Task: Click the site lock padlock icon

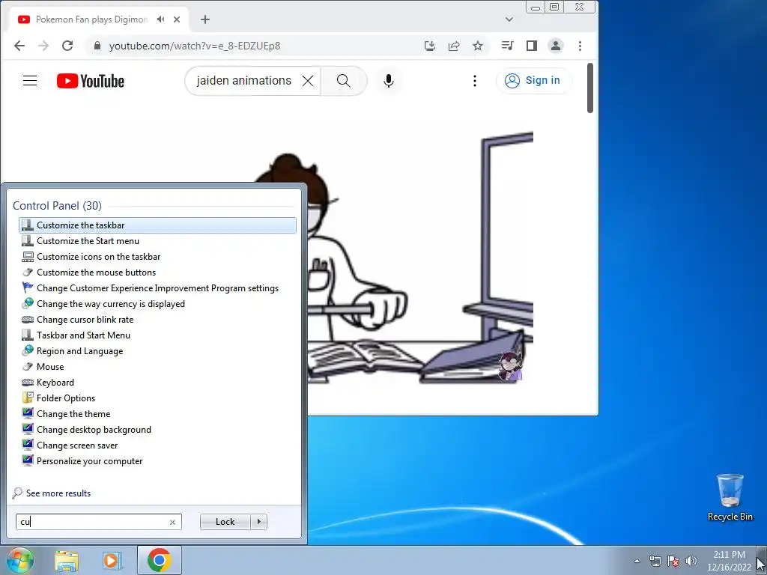Action: click(97, 46)
